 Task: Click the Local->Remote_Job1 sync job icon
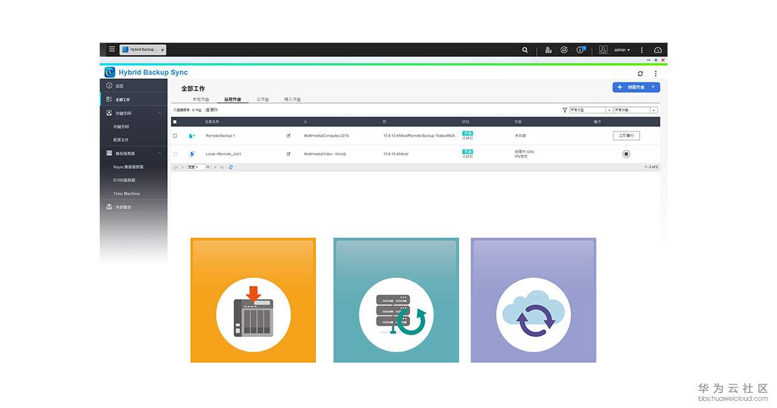[192, 154]
